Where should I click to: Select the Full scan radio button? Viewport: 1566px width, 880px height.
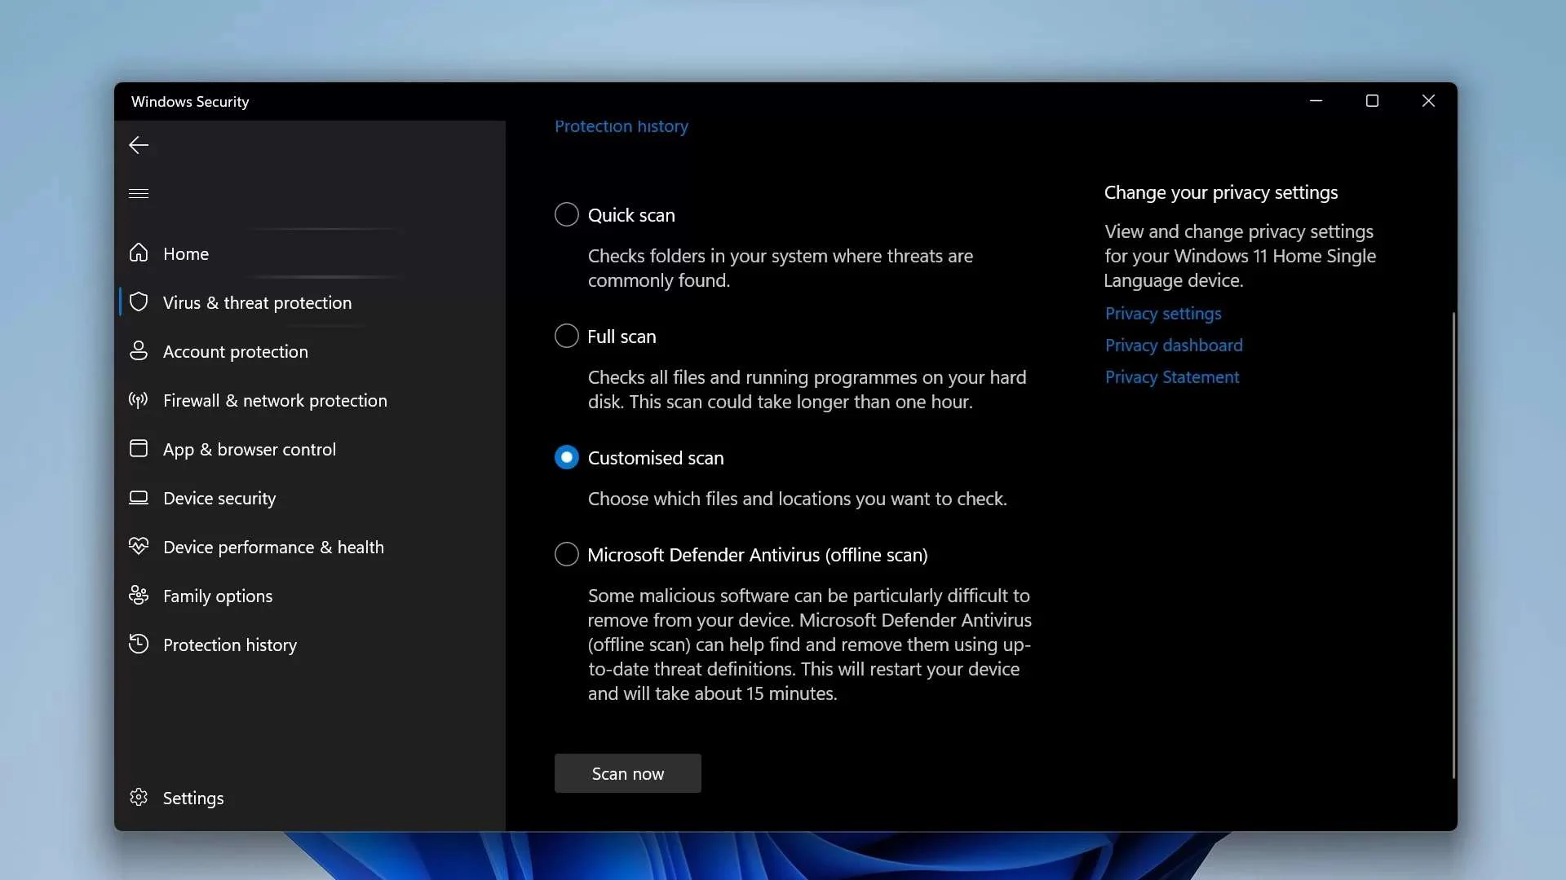(x=567, y=335)
